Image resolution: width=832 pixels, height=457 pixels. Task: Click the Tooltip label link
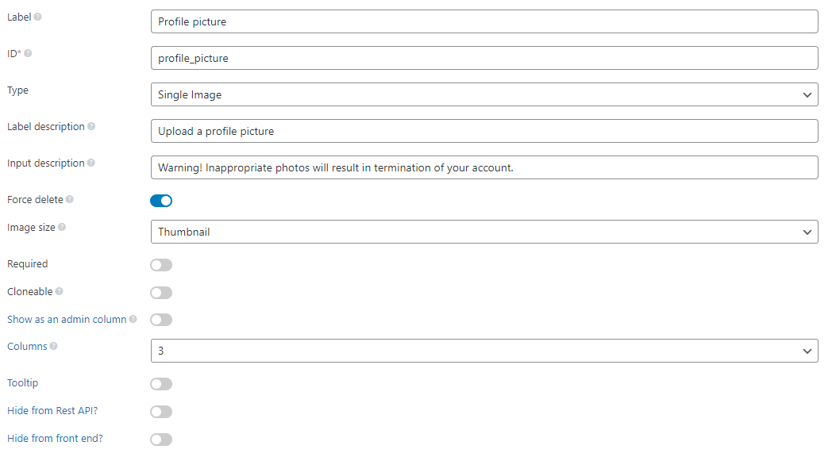[23, 382]
